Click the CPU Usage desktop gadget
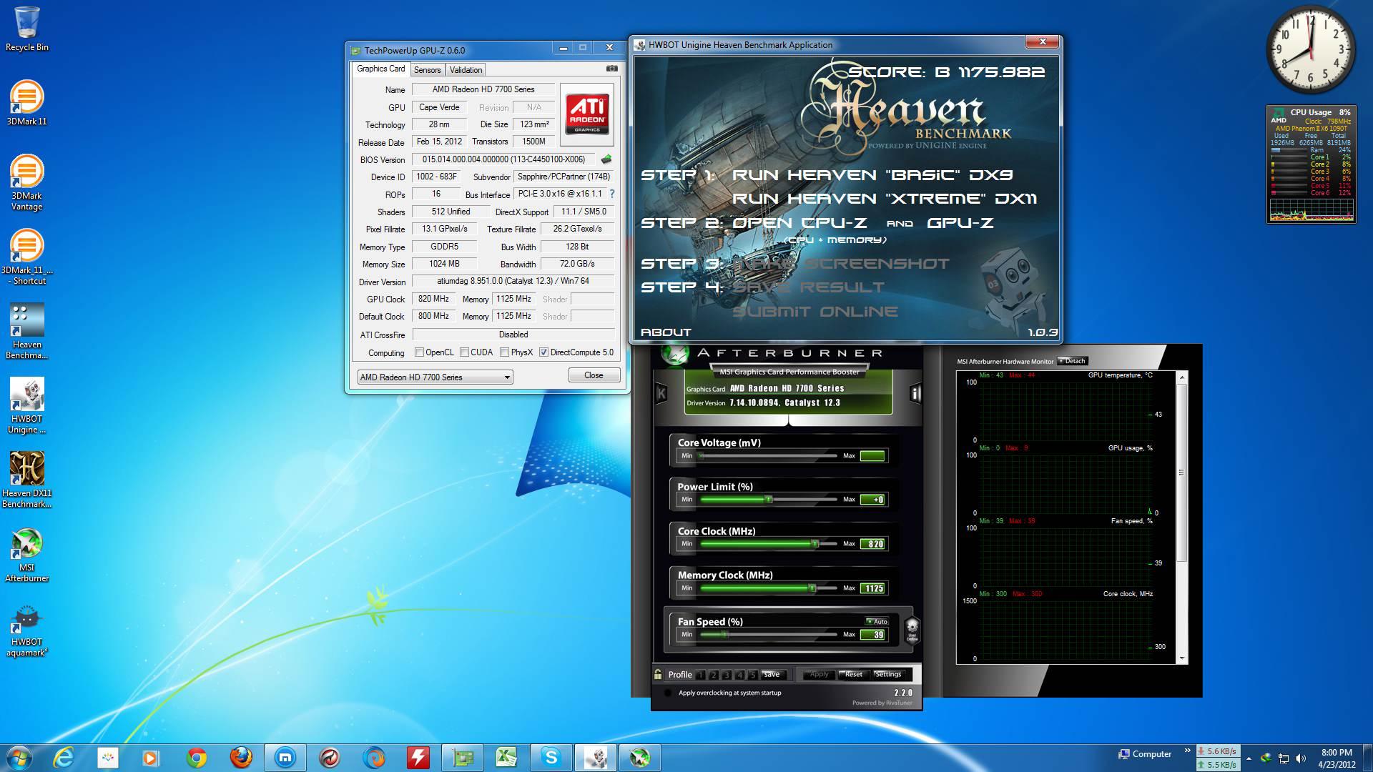The width and height of the screenshot is (1373, 772). click(x=1312, y=164)
